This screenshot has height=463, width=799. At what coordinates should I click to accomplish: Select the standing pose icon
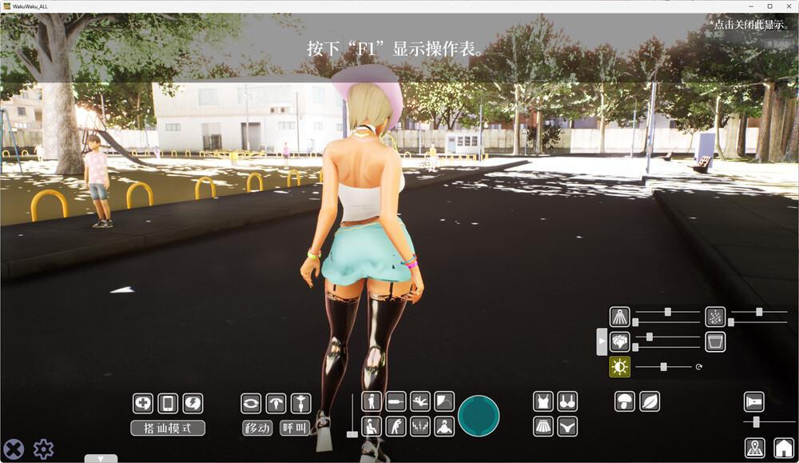click(x=372, y=401)
